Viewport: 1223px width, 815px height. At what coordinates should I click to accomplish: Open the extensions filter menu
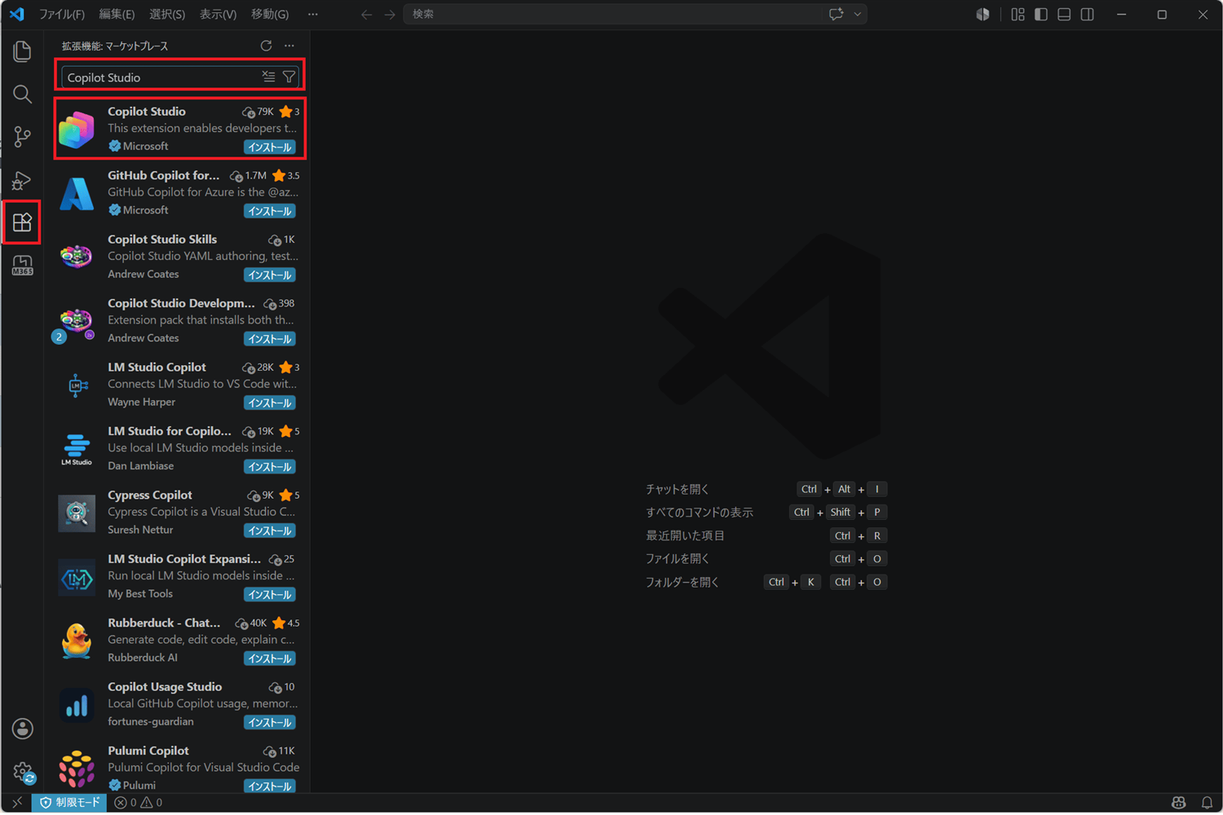289,77
